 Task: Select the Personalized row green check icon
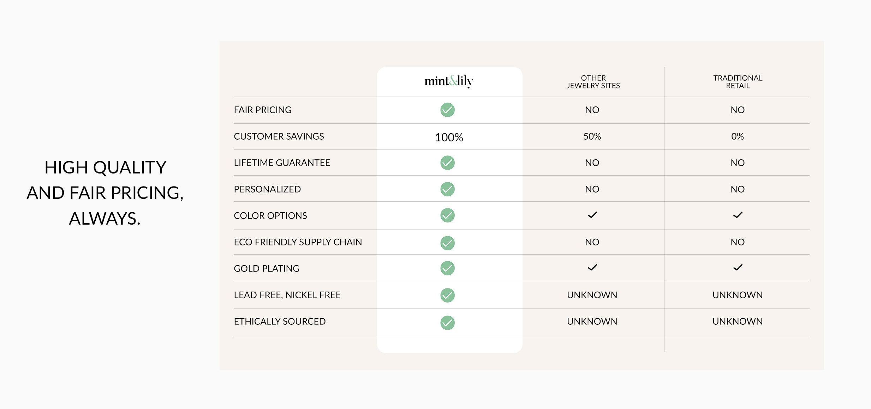click(x=447, y=189)
